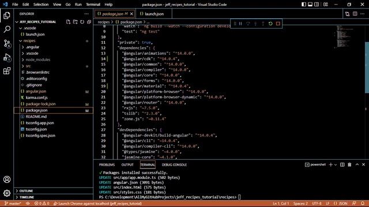The image size is (369, 207).
Task: Open the Explorer view in activity bar
Action: coord(7,16)
